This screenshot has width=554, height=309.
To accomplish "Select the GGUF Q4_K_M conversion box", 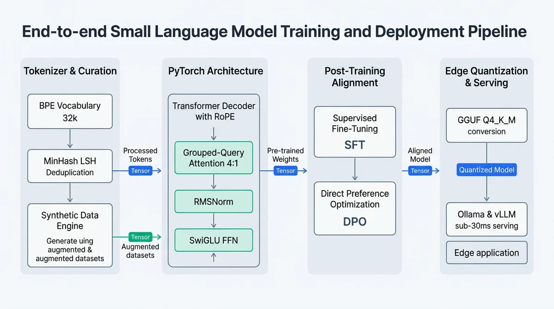I will coord(487,125).
